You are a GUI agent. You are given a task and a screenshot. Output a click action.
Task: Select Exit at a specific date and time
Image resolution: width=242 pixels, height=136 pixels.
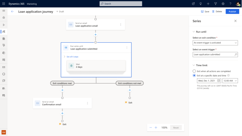tap(194, 75)
